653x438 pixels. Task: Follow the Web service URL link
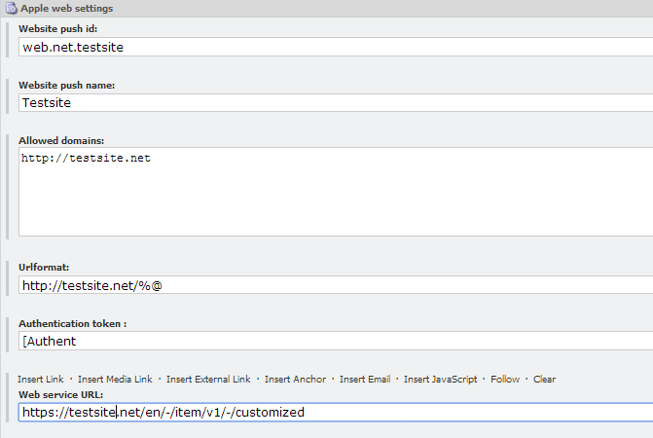[x=505, y=379]
